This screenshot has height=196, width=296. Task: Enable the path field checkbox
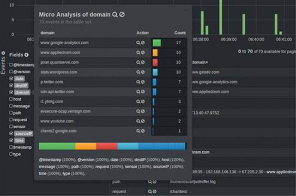11,113
